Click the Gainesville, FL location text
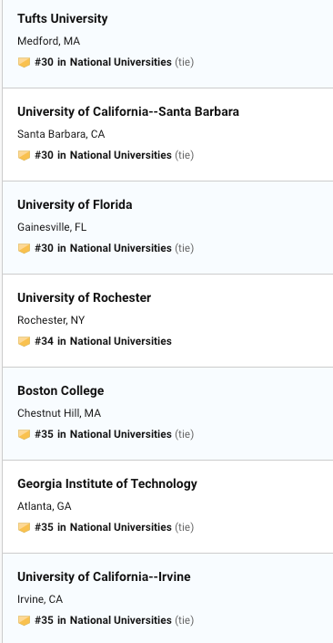The height and width of the screenshot is (643, 333). pyautogui.click(x=52, y=227)
